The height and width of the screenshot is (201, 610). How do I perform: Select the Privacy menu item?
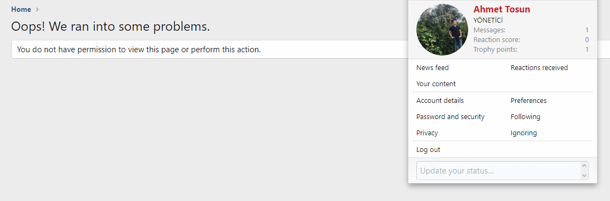click(427, 133)
